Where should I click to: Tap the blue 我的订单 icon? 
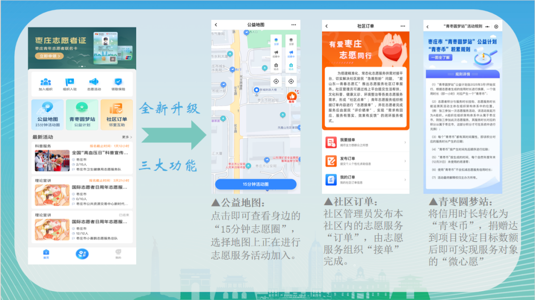[x=331, y=179]
